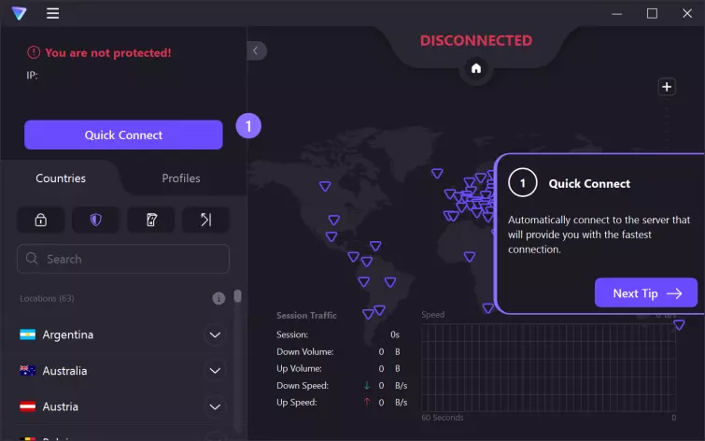705x441 pixels.
Task: Click the Proton VPN logo icon
Action: tap(19, 13)
